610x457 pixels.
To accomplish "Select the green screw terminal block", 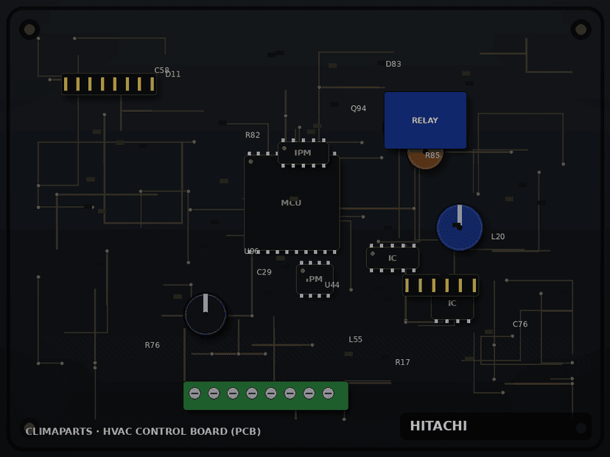I will tap(266, 396).
